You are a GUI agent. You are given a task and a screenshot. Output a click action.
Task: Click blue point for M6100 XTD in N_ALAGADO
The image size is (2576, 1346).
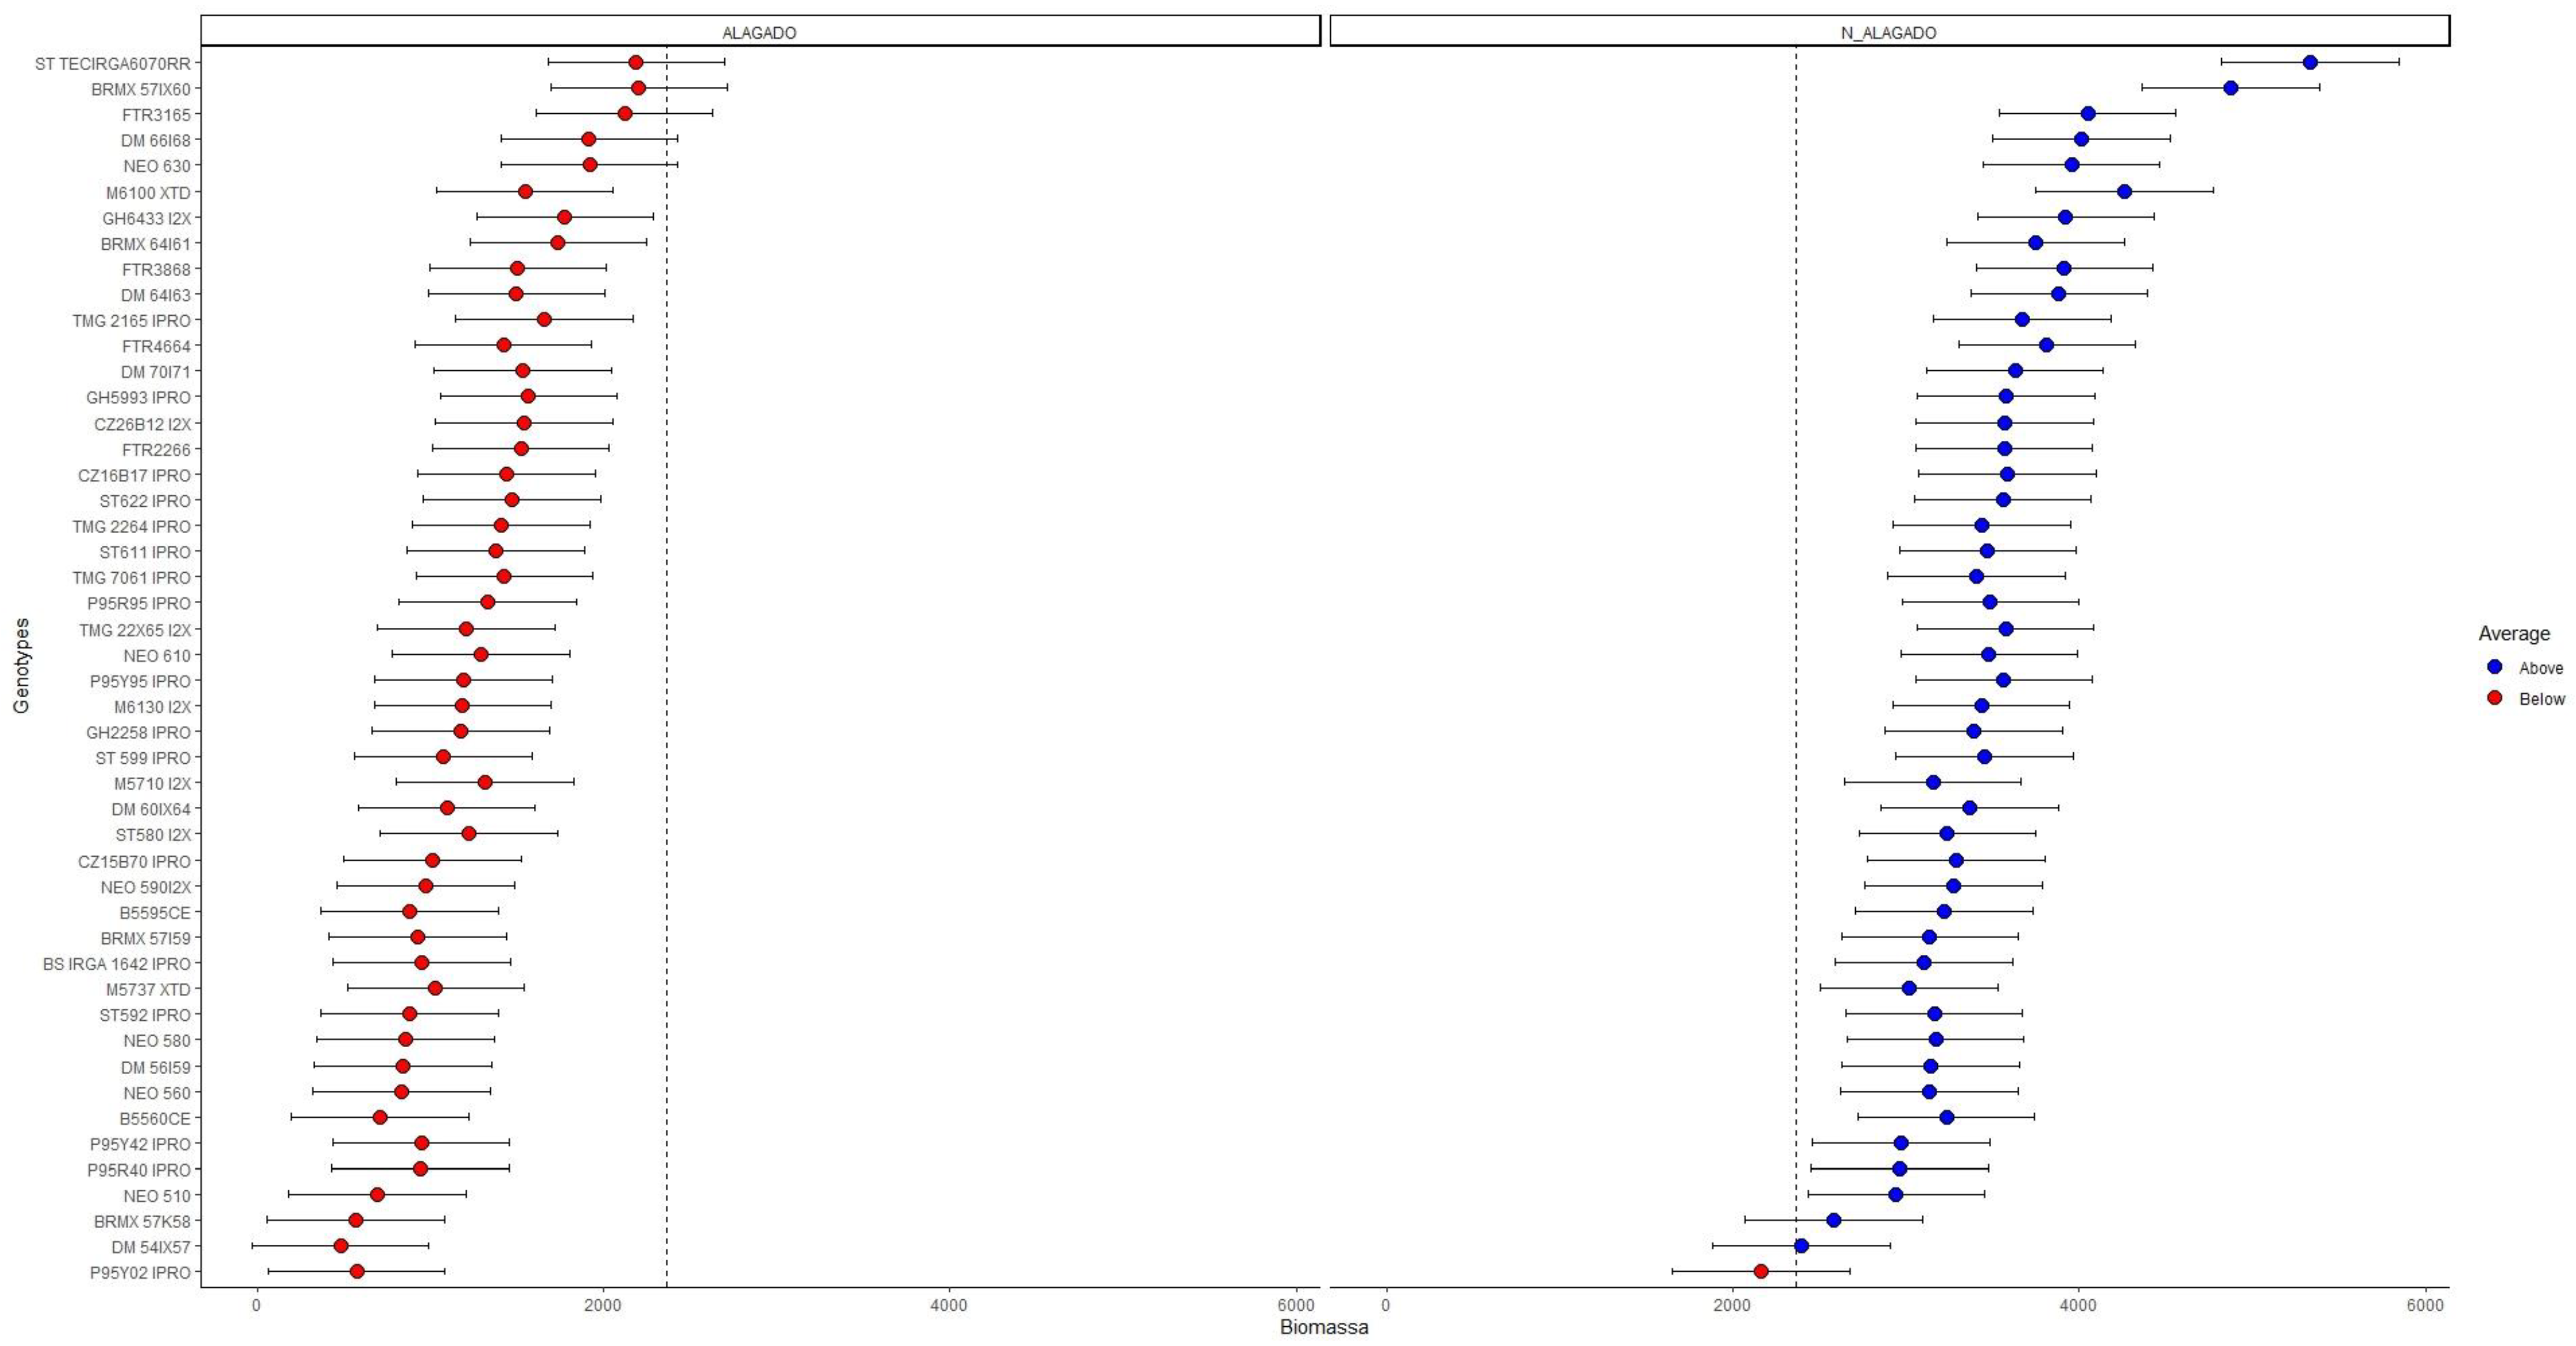[2124, 191]
